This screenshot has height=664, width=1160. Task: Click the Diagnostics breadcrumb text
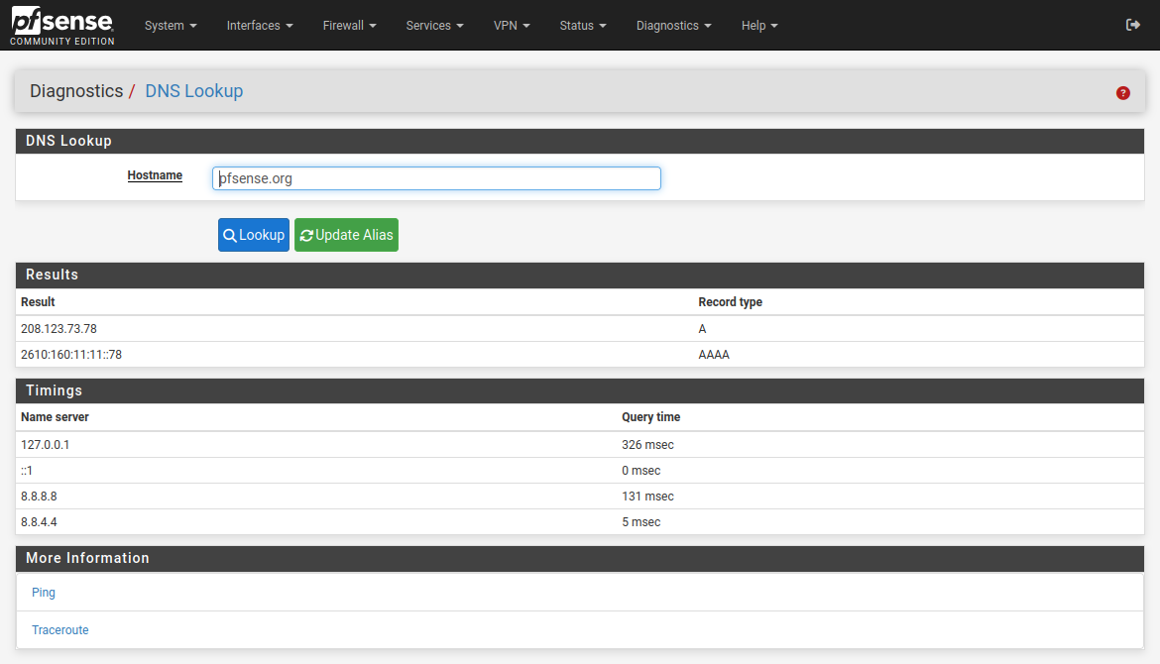click(x=76, y=91)
